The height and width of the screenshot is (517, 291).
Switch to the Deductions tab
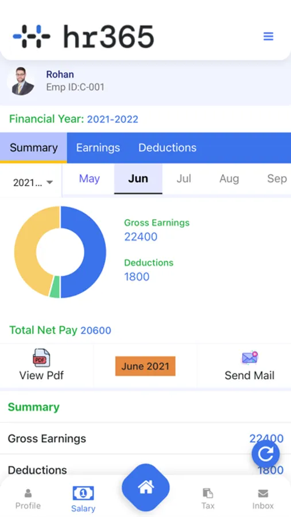168,148
